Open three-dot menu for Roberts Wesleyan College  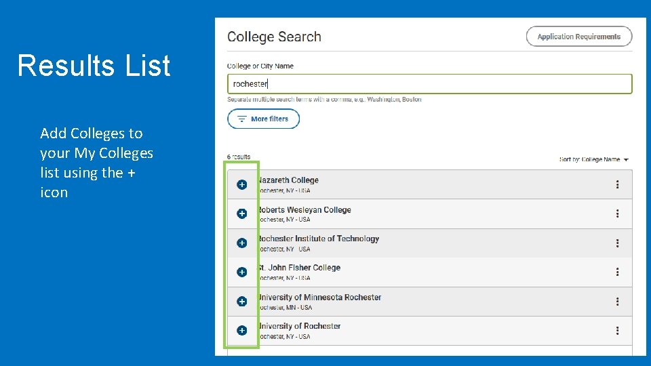tap(617, 213)
